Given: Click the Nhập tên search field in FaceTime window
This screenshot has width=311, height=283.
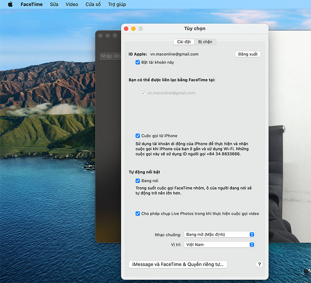Looking at the screenshot, I should click(110, 56).
